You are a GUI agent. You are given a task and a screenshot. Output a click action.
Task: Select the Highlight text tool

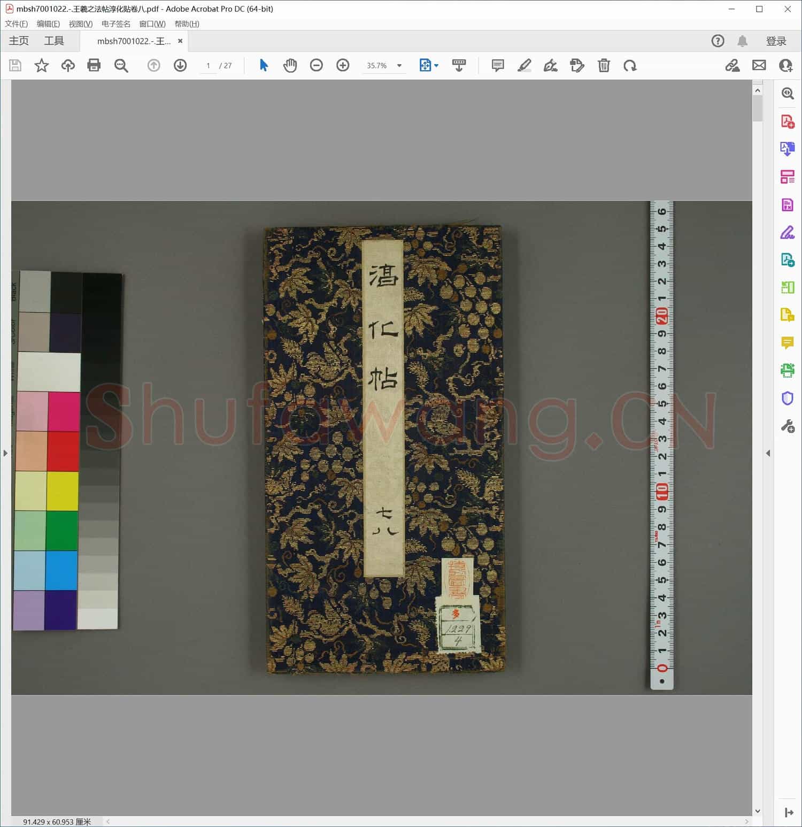point(524,65)
